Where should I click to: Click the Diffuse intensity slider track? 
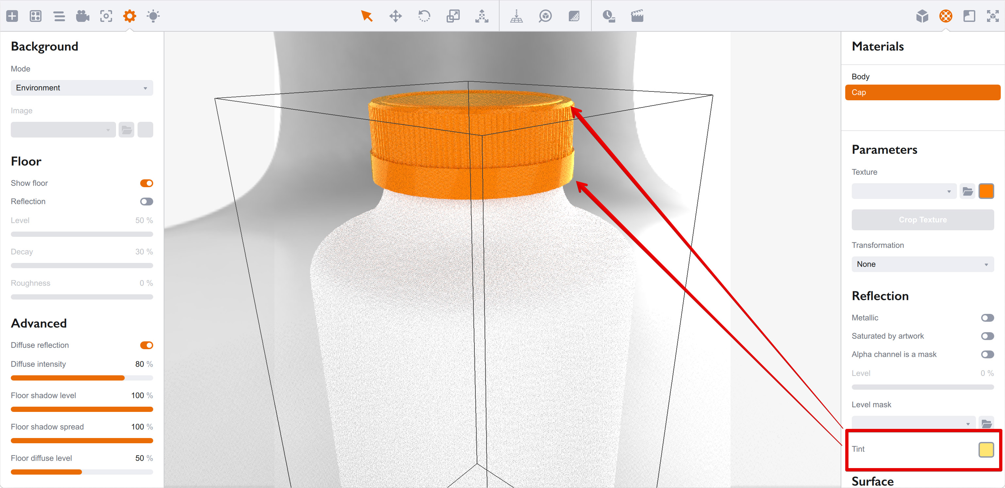82,378
